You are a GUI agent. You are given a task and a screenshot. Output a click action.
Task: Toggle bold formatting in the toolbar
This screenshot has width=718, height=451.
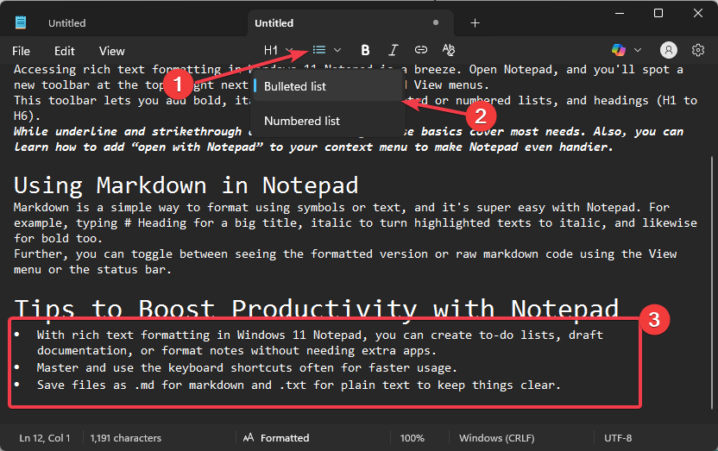365,50
